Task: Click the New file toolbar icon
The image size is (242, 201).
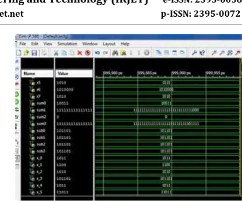Action: (x=19, y=53)
